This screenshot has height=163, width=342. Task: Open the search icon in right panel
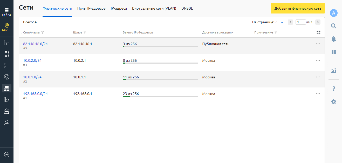pyautogui.click(x=334, y=26)
